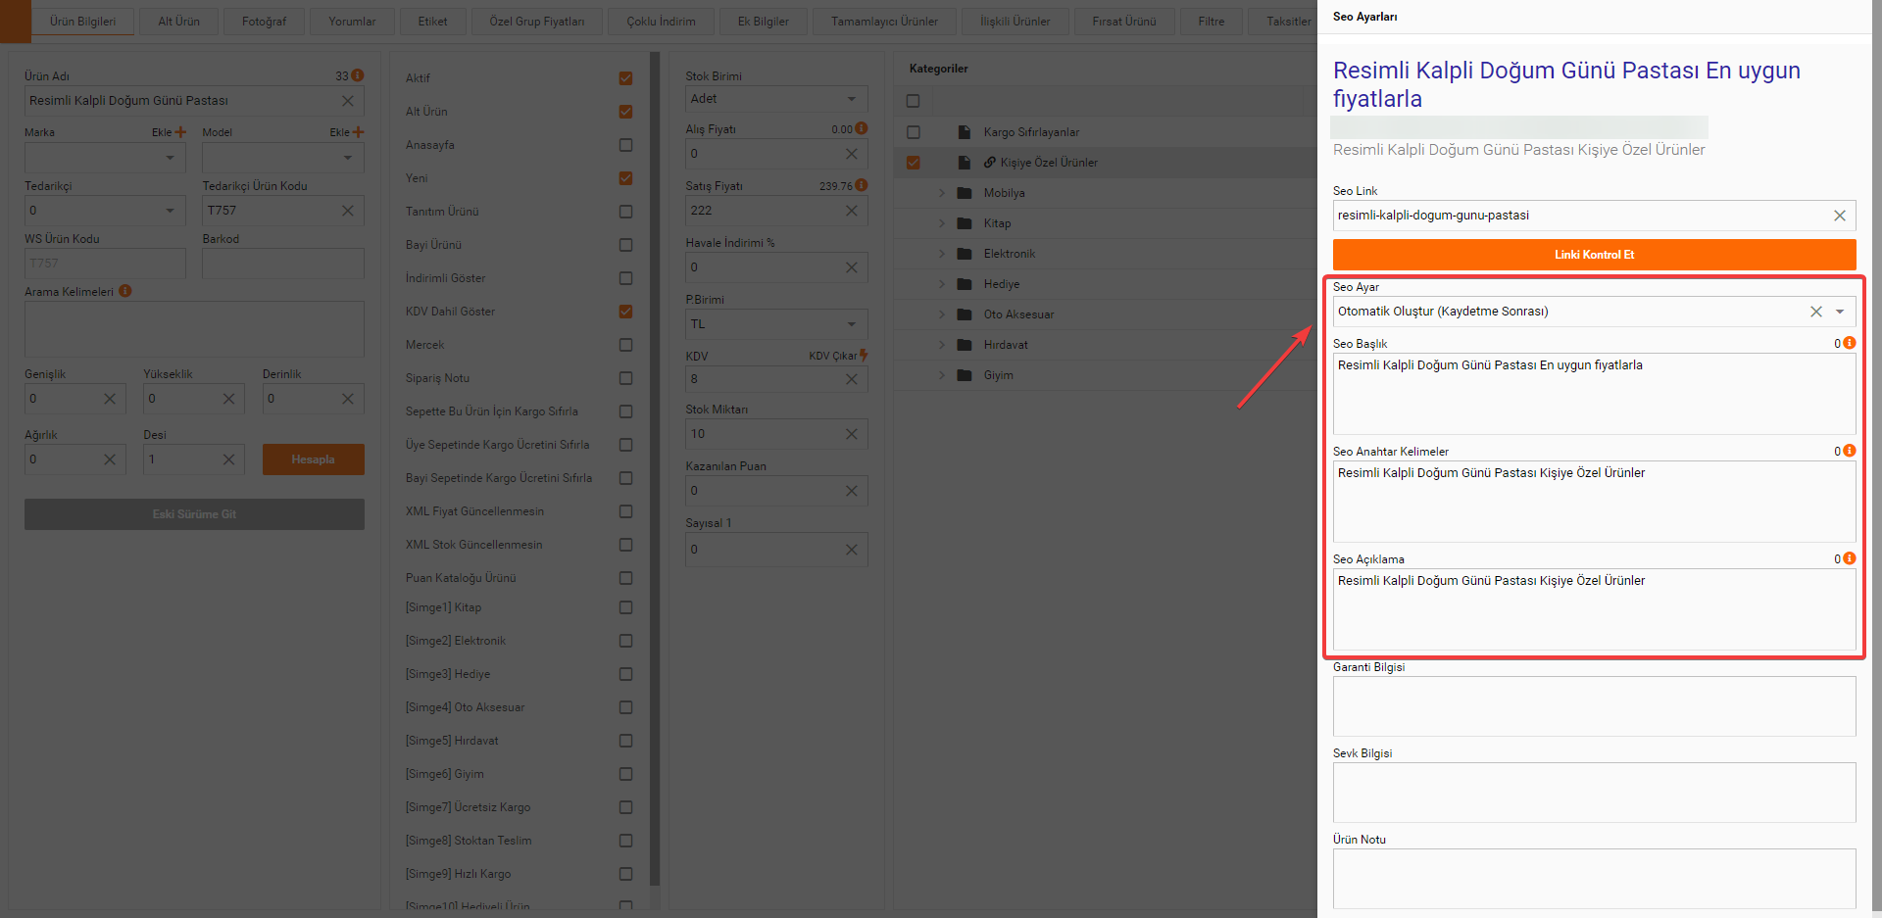
Task: Clear the Ağırlık value
Action: [x=110, y=459]
